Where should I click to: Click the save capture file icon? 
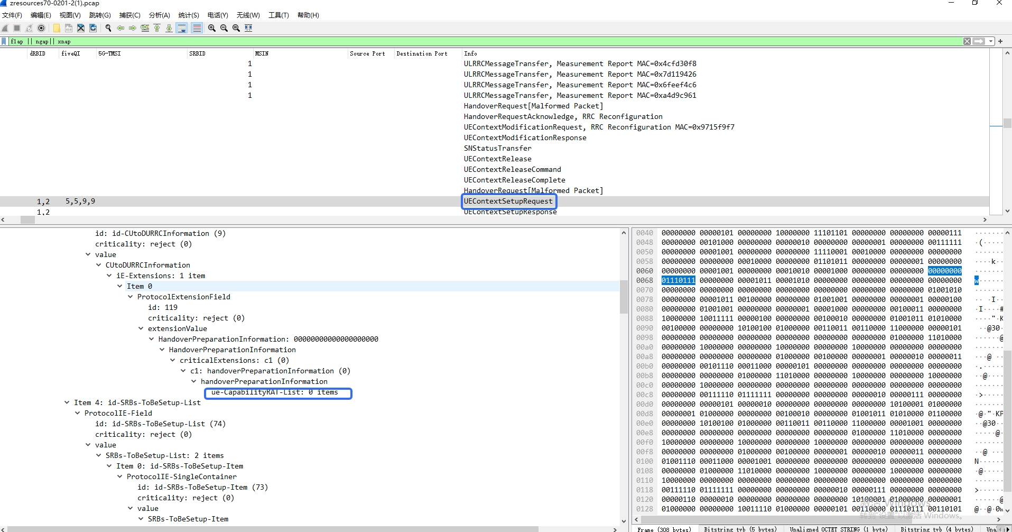pyautogui.click(x=69, y=28)
